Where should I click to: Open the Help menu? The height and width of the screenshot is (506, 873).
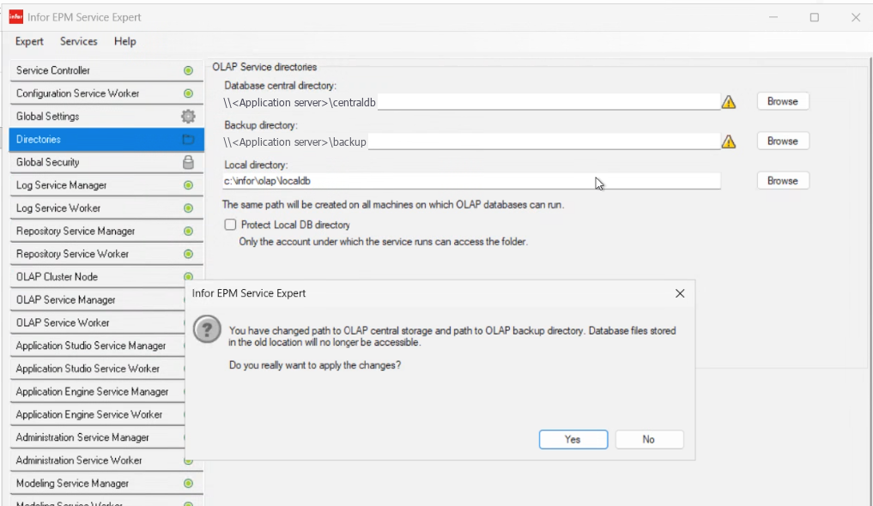point(124,41)
